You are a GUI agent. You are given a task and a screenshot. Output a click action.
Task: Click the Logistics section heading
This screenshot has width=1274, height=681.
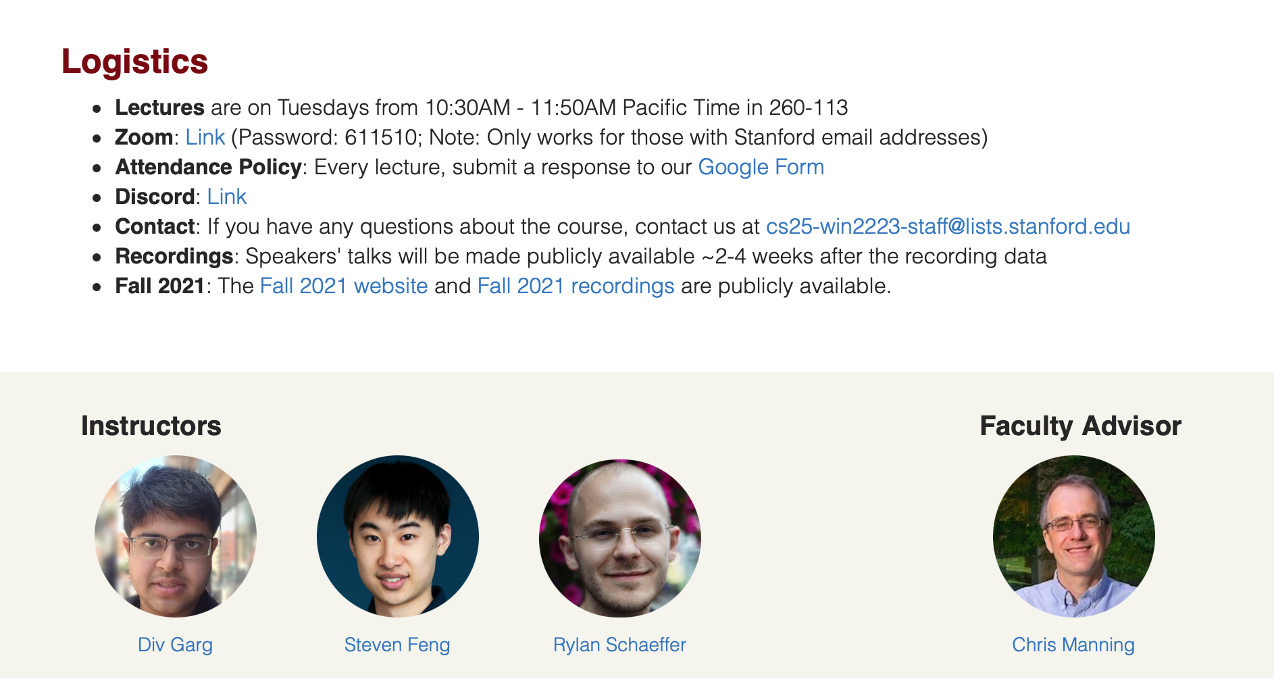(x=134, y=62)
